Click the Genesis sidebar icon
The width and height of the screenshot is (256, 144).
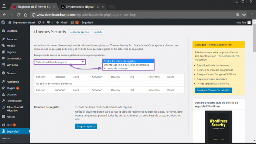pyautogui.click(x=3, y=73)
